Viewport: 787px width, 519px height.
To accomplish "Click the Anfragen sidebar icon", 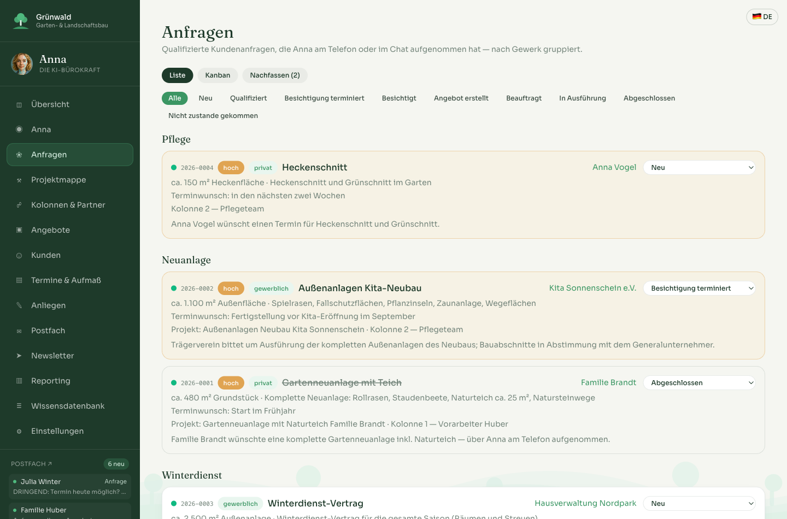I will coord(19,155).
